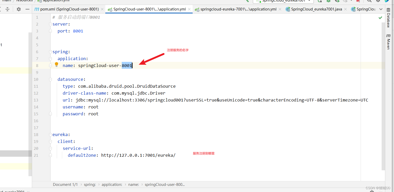This screenshot has height=192, width=394.
Task: Show hidden editor tabs dropdown
Action: coord(381,9)
